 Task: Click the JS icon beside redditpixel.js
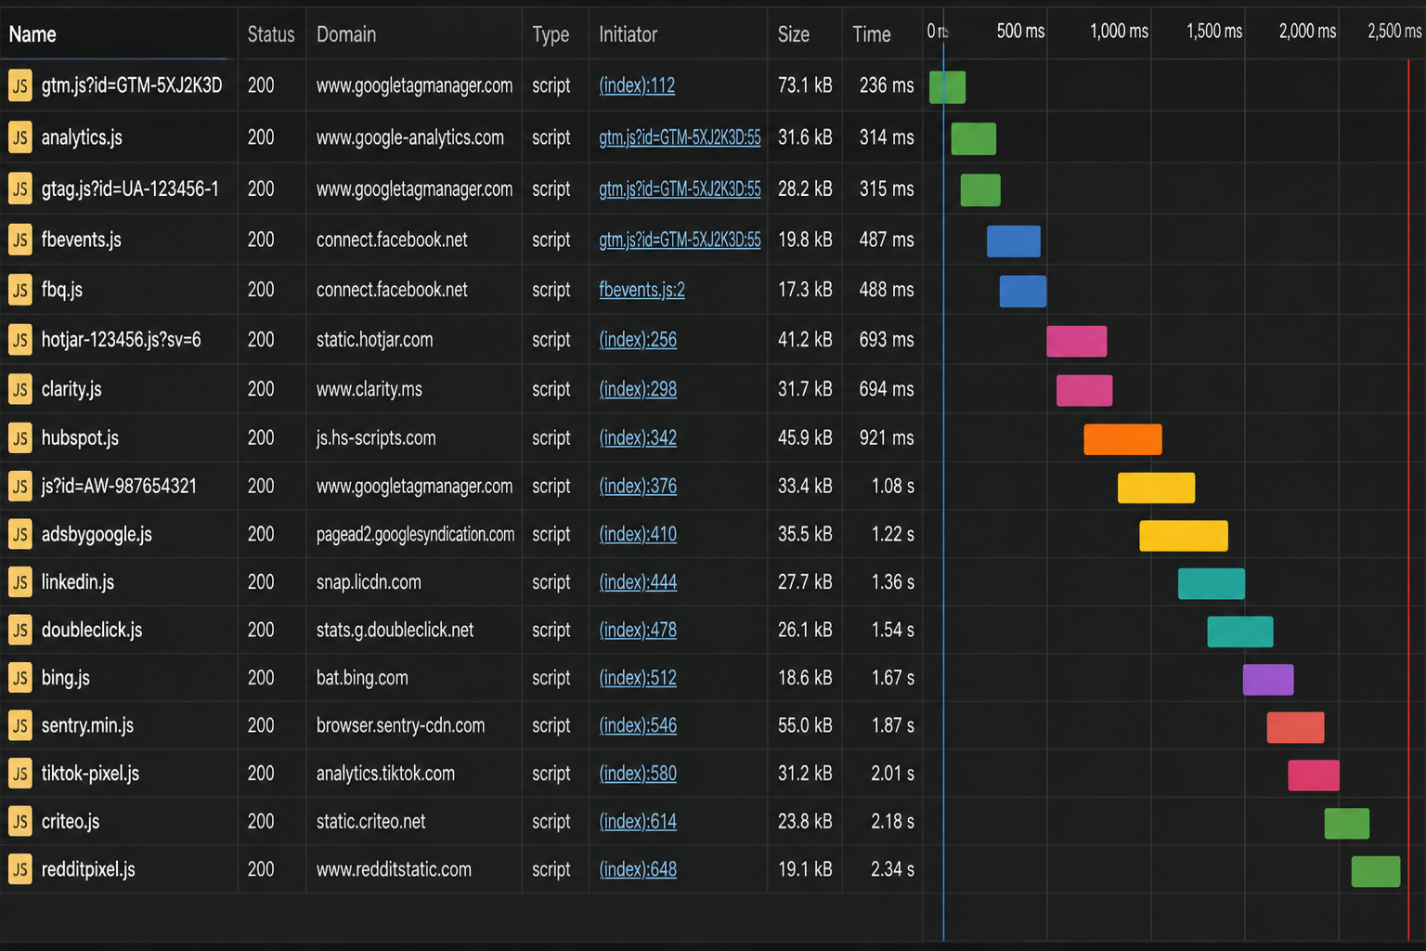click(x=19, y=870)
